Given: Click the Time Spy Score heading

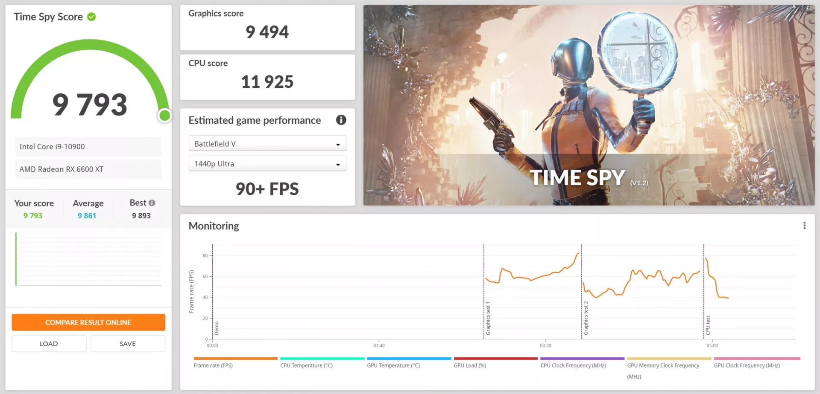Looking at the screenshot, I should click(x=48, y=17).
